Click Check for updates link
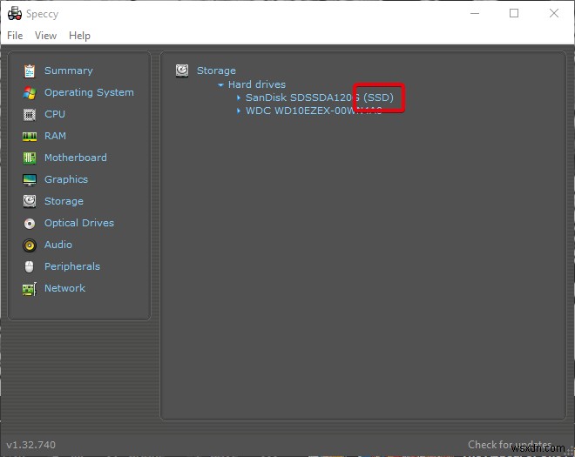Viewport: 575px width, 457px height. (x=510, y=445)
